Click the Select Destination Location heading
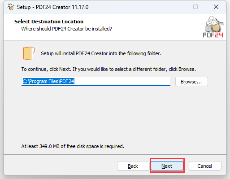The image size is (230, 179). (49, 22)
